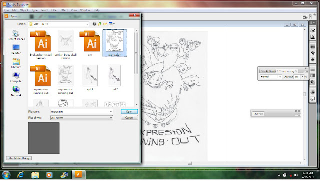Select the girl 2 thumbnail
Screen dimensions: 320x181
(x=115, y=78)
